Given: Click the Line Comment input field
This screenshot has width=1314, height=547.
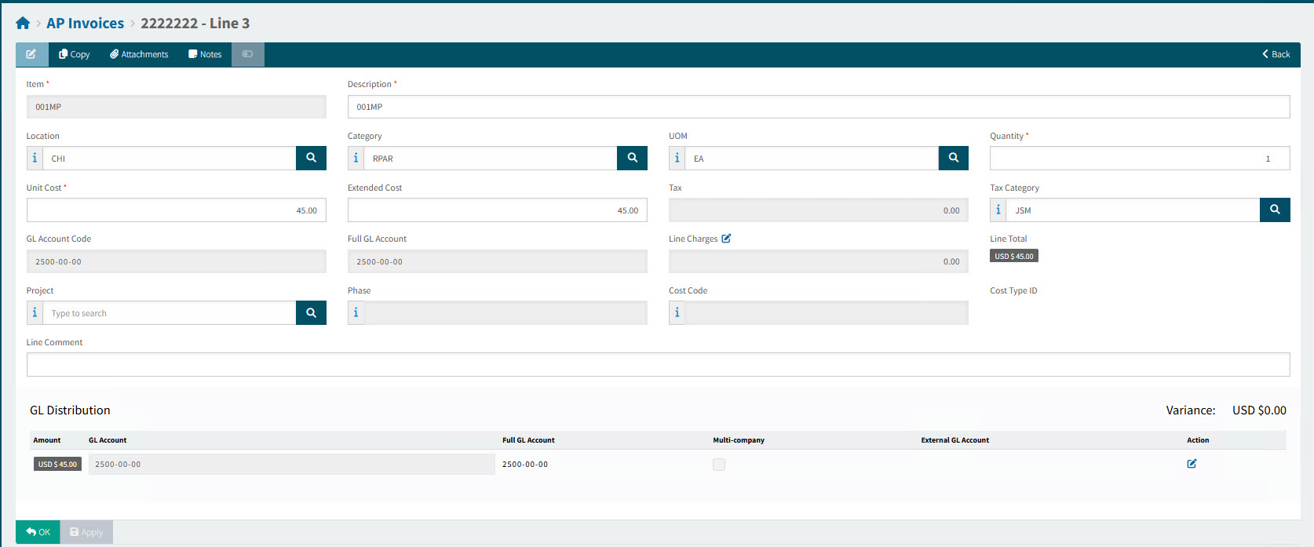Looking at the screenshot, I should coord(658,364).
